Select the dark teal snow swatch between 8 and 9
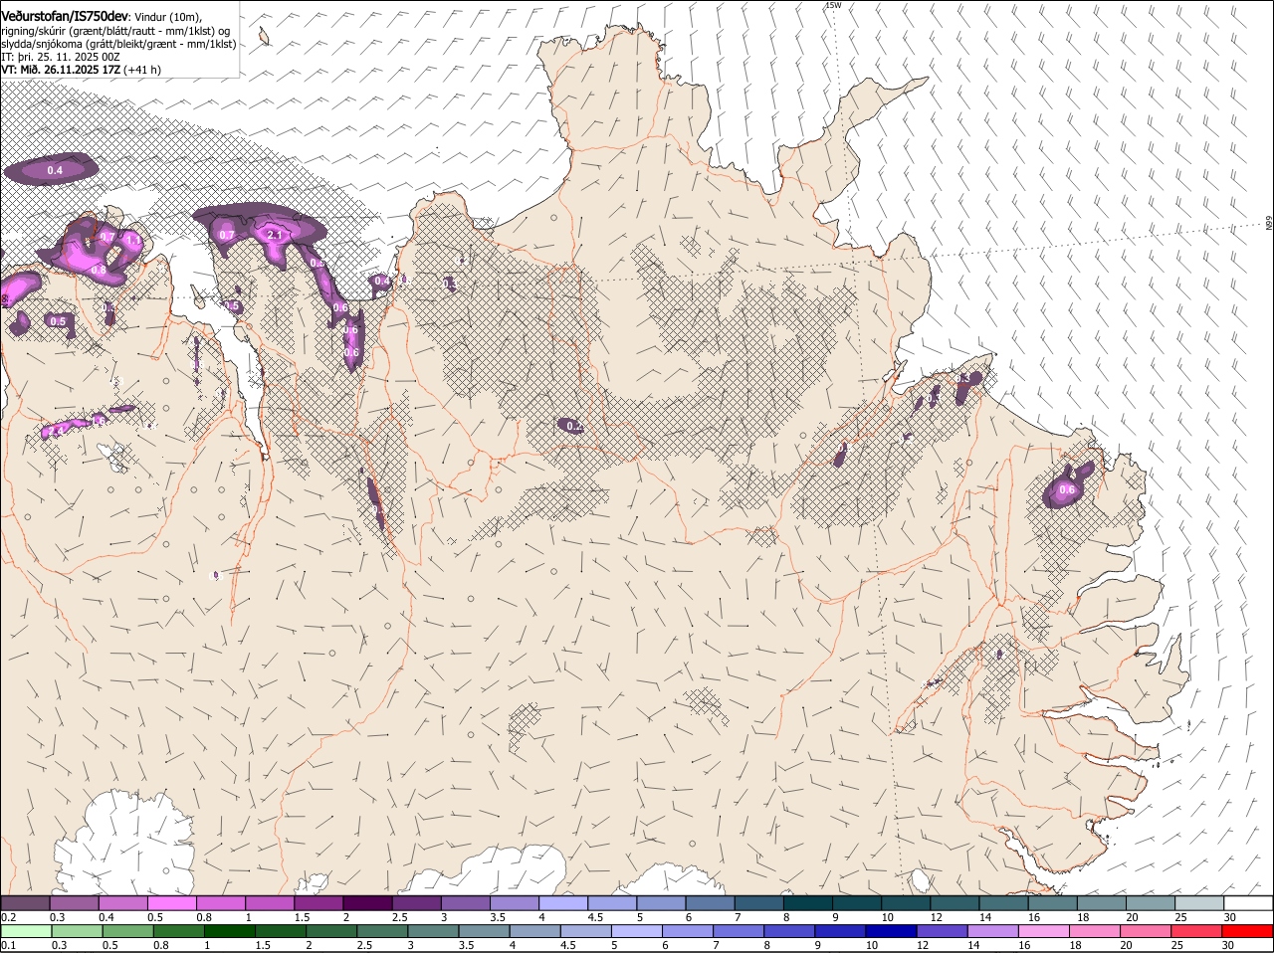 808,903
